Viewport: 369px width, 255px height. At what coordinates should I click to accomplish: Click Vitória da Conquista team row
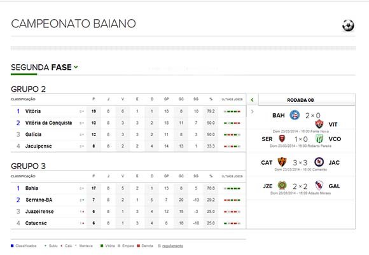point(129,123)
